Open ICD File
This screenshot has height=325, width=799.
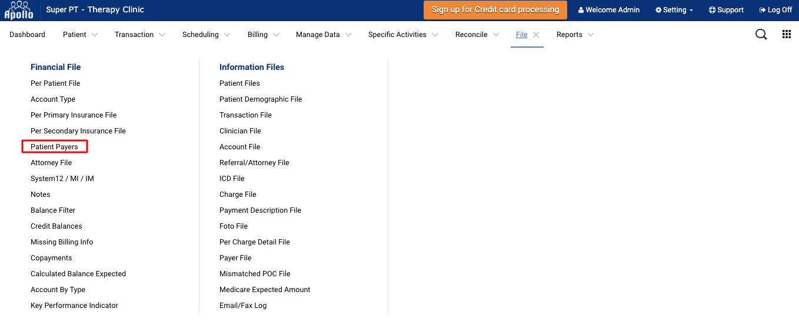click(232, 179)
